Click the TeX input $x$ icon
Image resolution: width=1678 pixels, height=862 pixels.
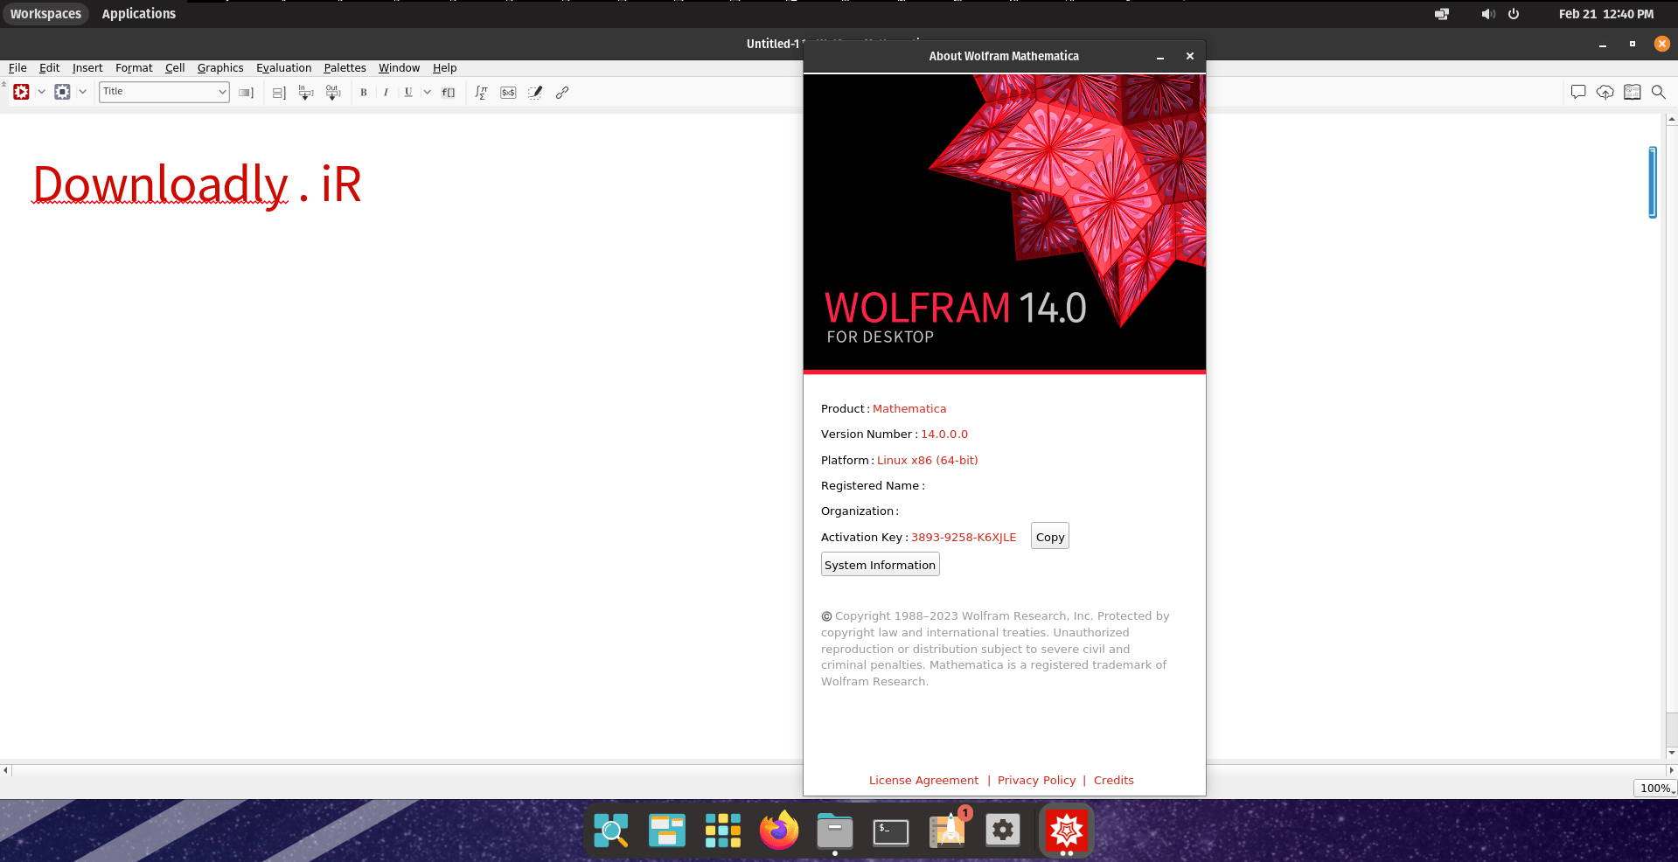pyautogui.click(x=508, y=93)
